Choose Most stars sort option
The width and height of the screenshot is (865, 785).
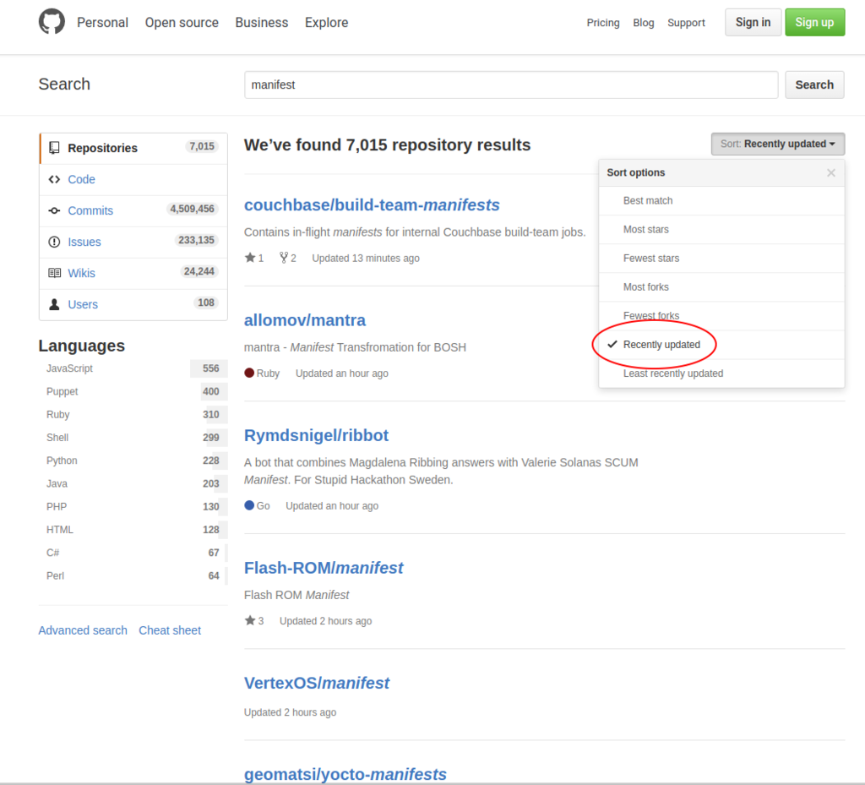[x=646, y=230]
